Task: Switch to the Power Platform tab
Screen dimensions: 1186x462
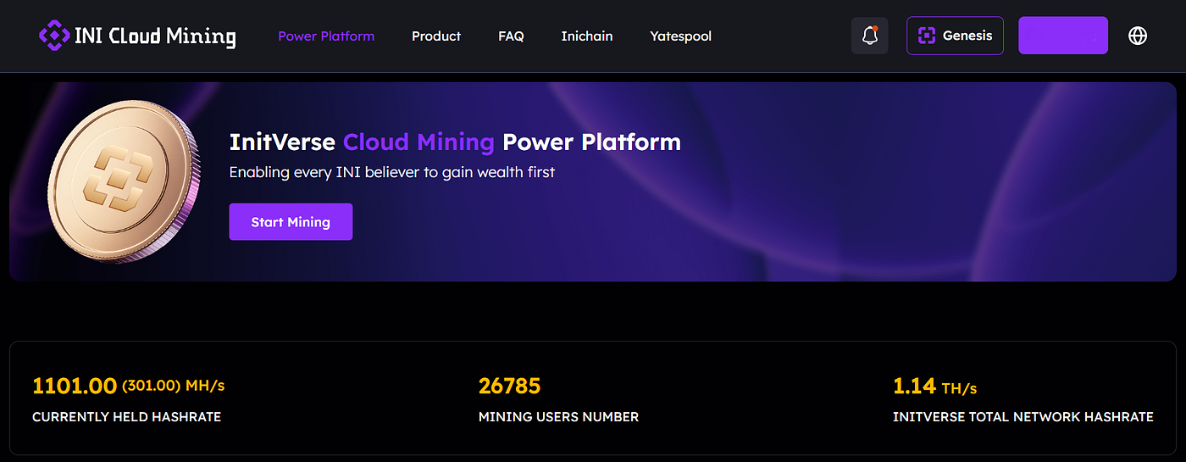Action: 326,36
